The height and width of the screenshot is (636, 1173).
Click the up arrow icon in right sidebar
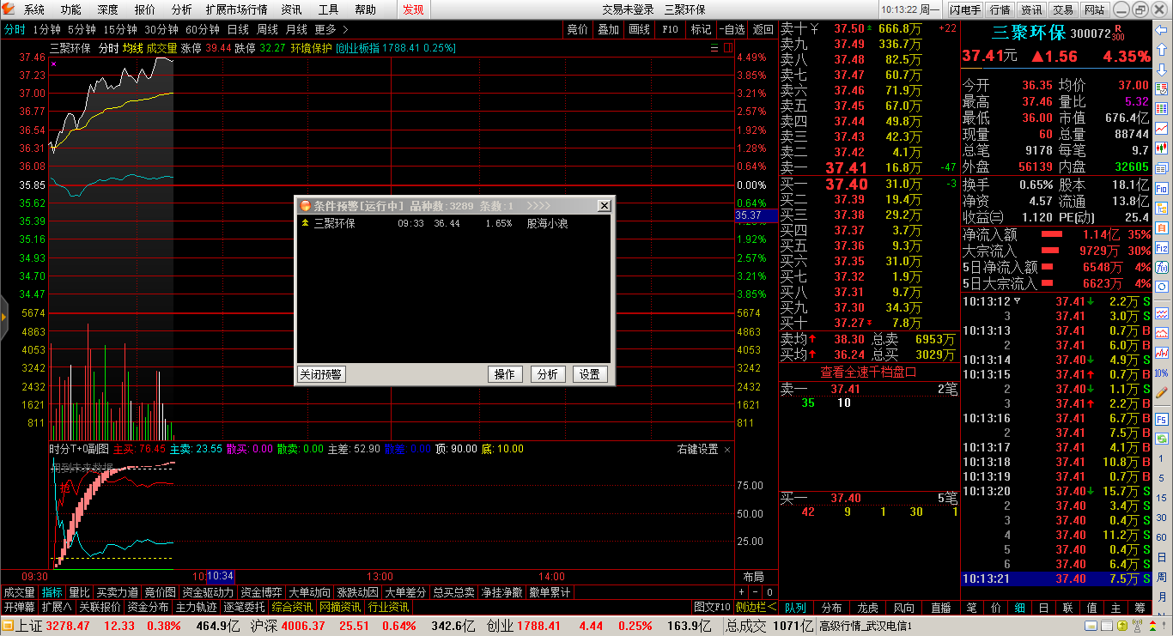coord(1161,49)
